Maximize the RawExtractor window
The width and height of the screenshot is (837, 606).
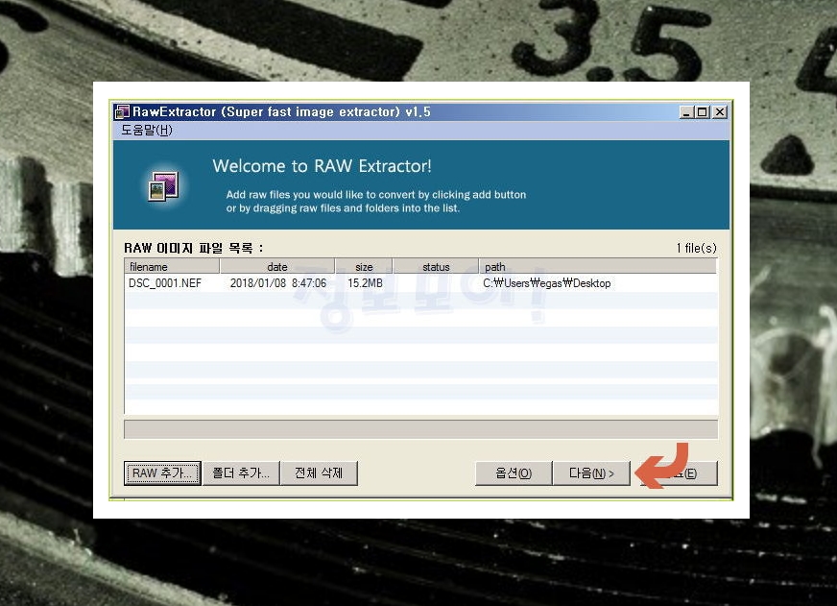click(703, 112)
